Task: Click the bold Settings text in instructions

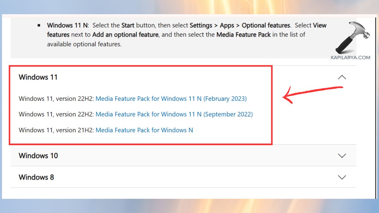Action: click(x=201, y=25)
